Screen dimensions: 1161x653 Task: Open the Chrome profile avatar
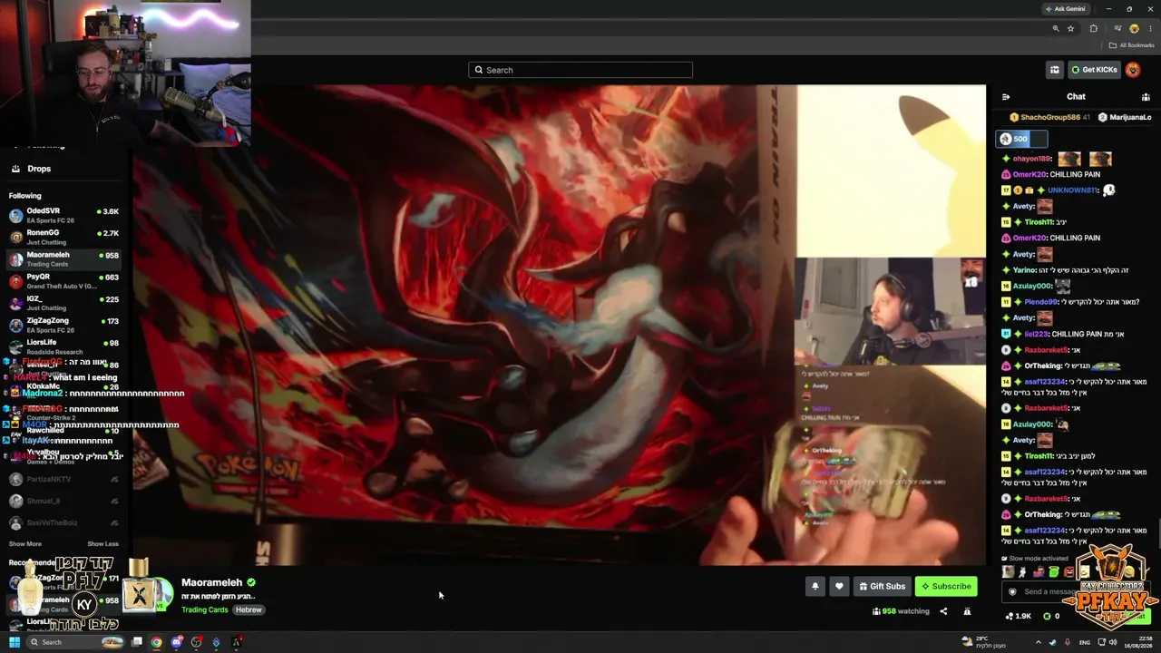click(1134, 29)
